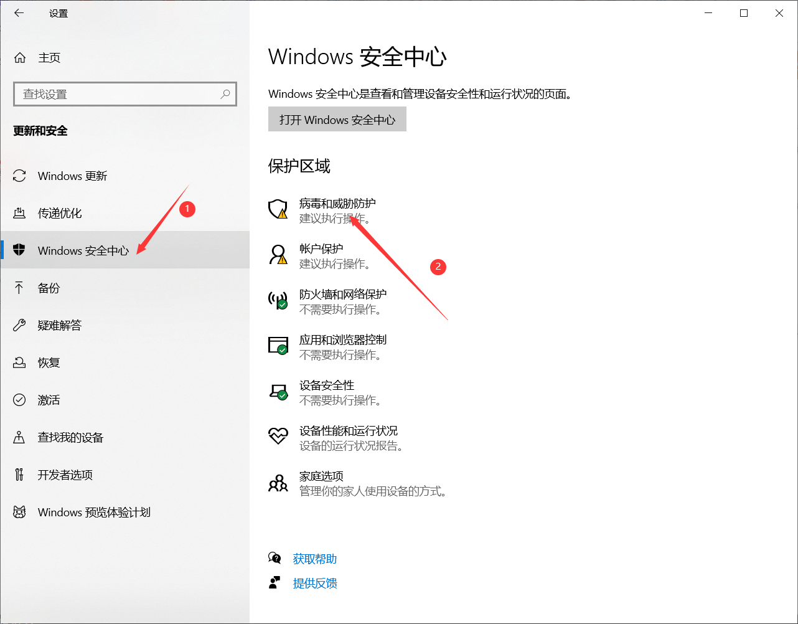798x624 pixels.
Task: Click the Windows 预览体验计划 cat icon
Action: (19, 512)
